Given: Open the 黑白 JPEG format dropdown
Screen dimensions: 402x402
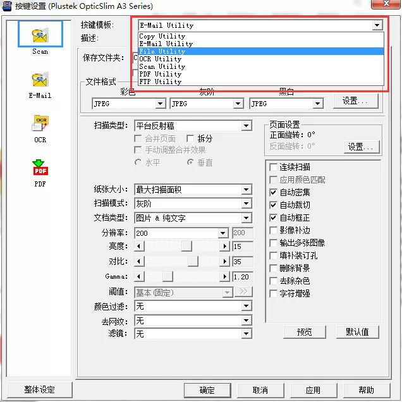Looking at the screenshot, I should tap(318, 104).
